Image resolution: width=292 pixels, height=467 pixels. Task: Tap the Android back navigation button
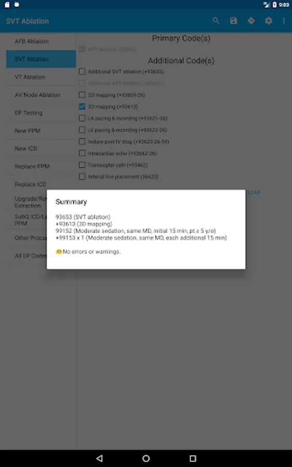point(100,458)
